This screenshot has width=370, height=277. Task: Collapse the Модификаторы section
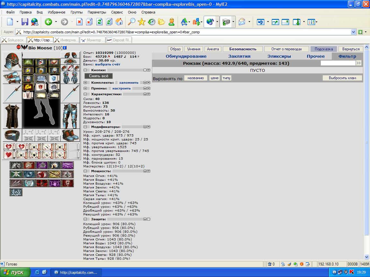click(x=85, y=127)
